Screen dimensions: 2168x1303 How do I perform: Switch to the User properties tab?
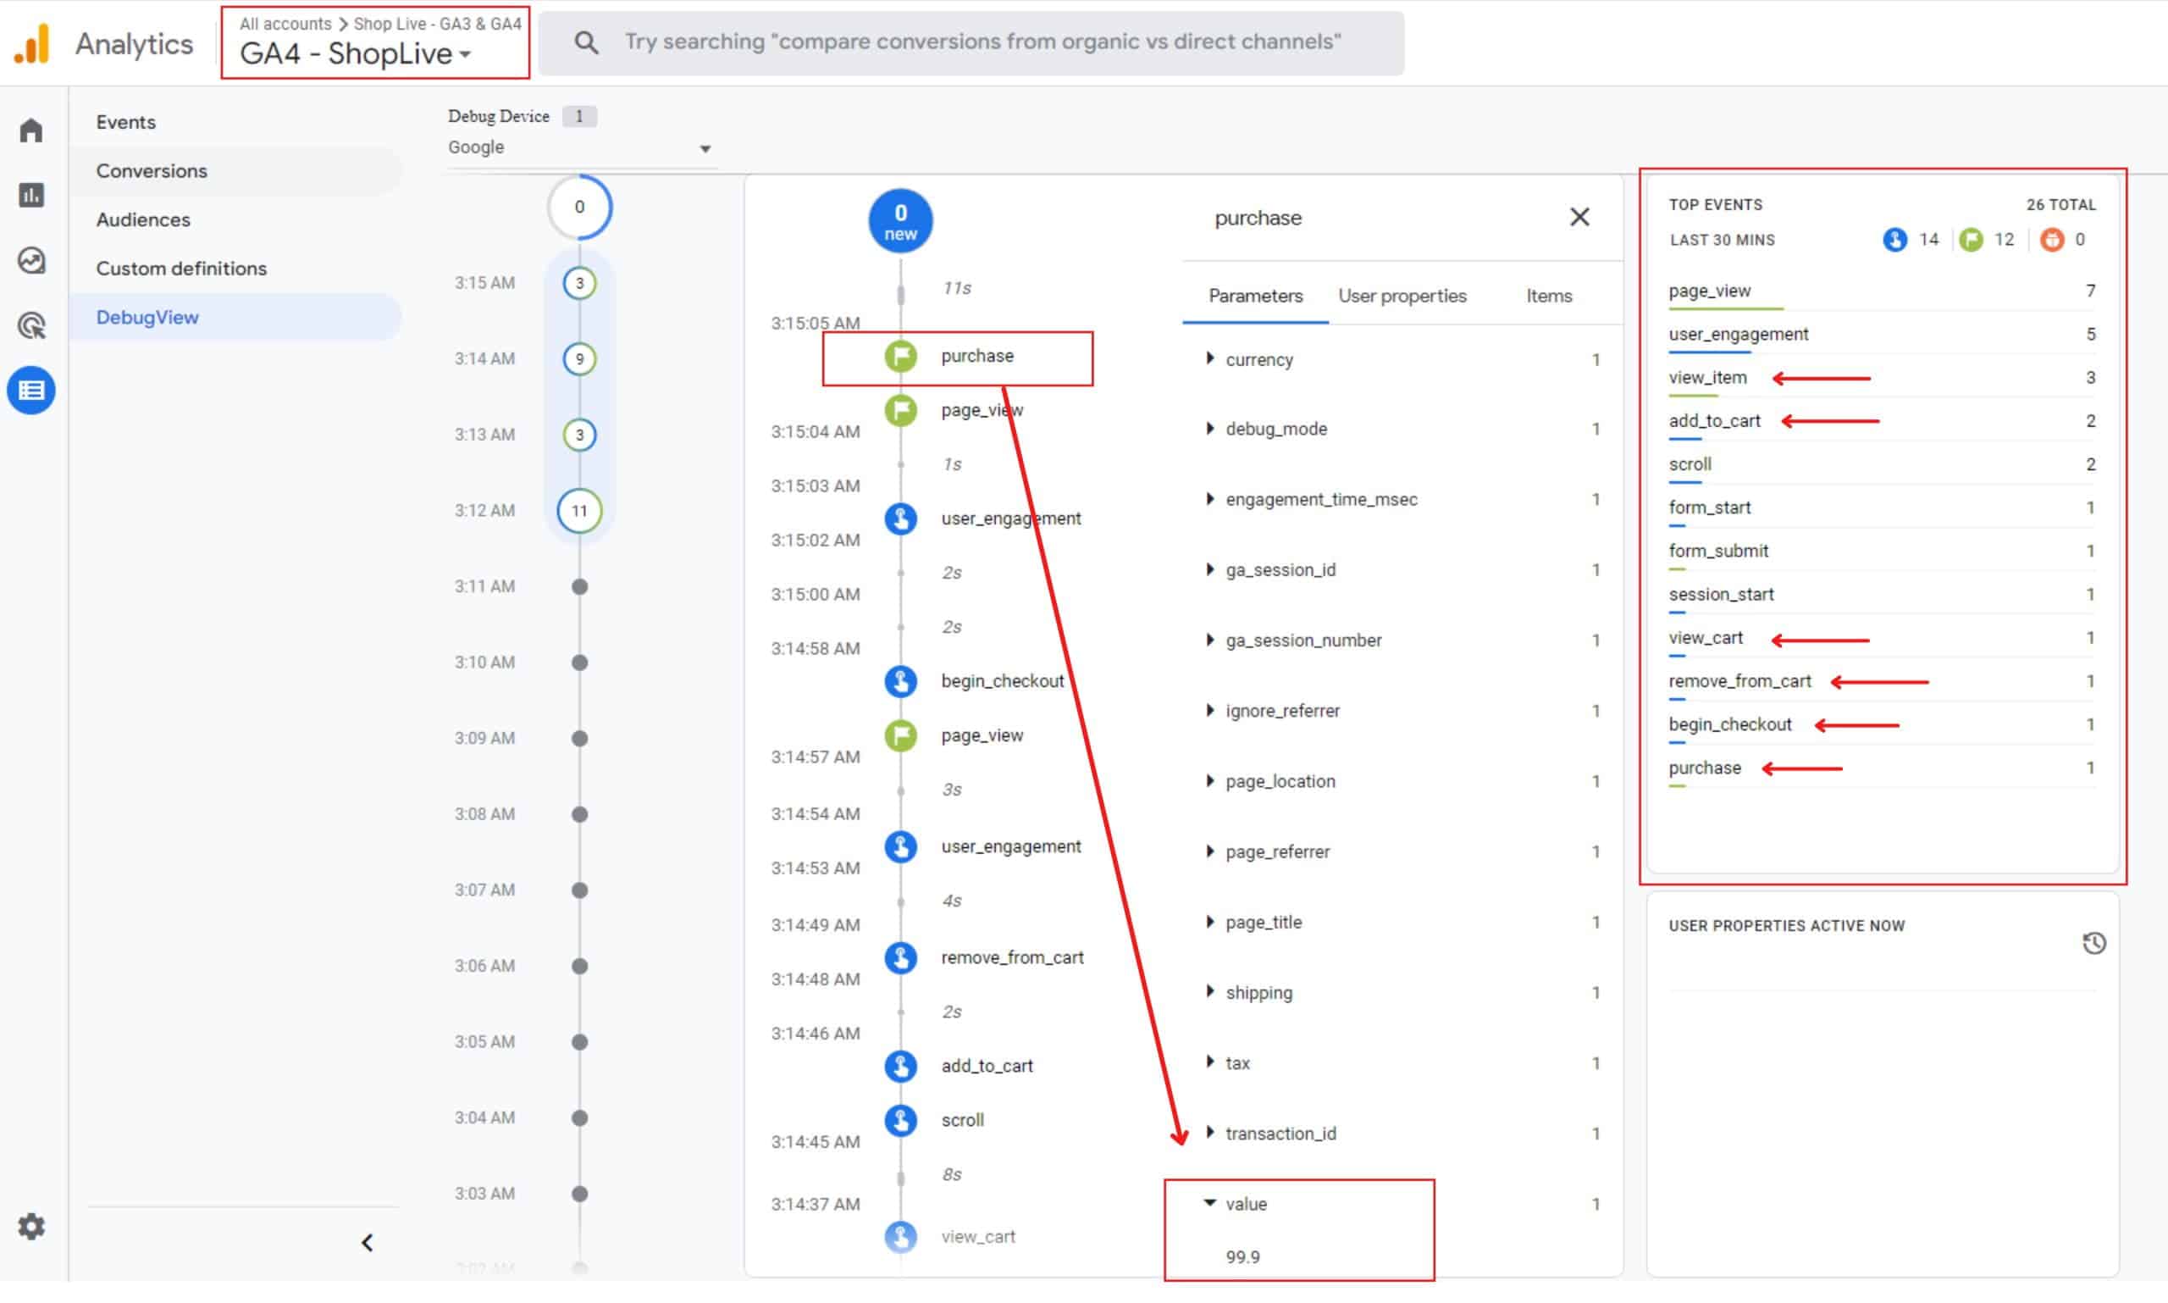(1402, 296)
